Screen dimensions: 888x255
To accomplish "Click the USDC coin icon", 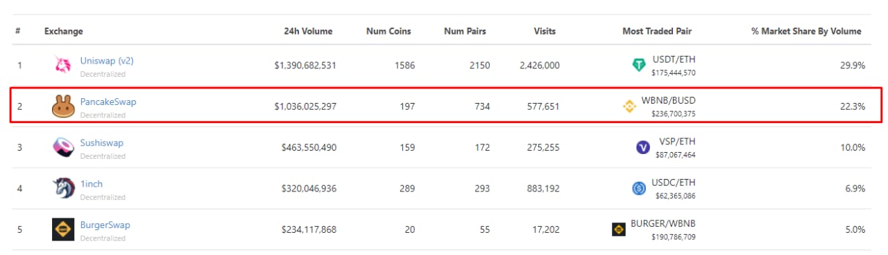I will 639,188.
